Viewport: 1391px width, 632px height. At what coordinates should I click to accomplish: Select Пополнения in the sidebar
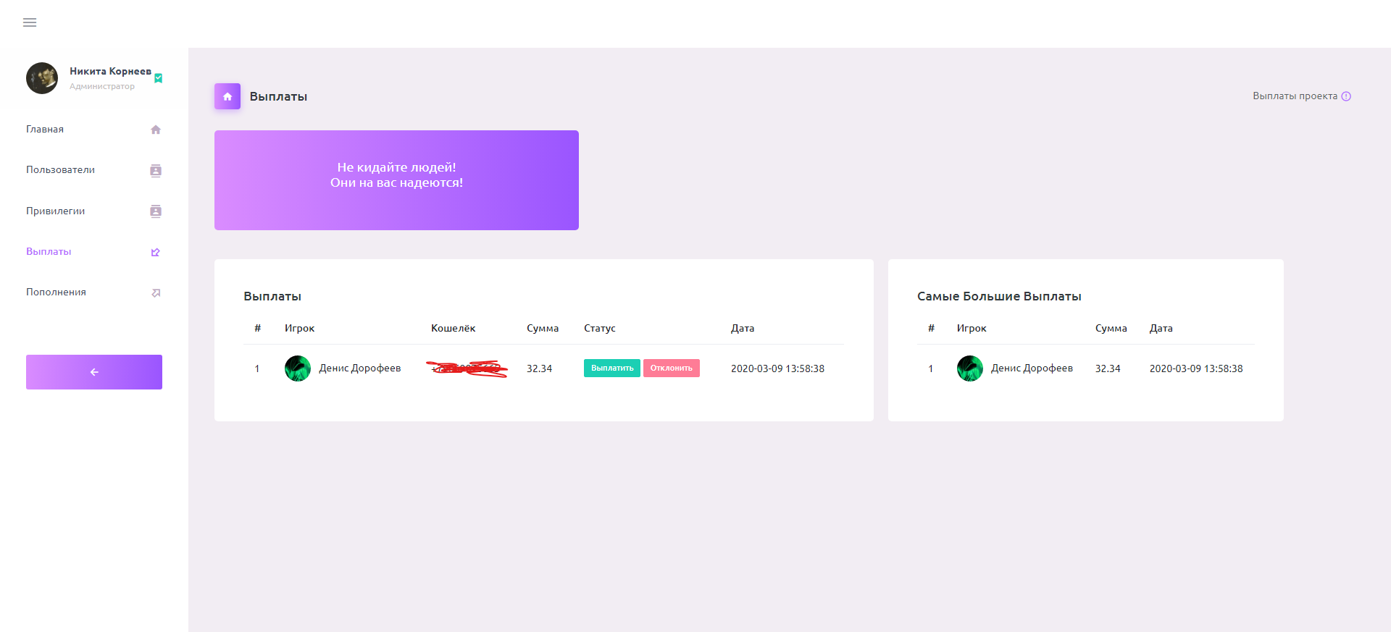click(56, 292)
